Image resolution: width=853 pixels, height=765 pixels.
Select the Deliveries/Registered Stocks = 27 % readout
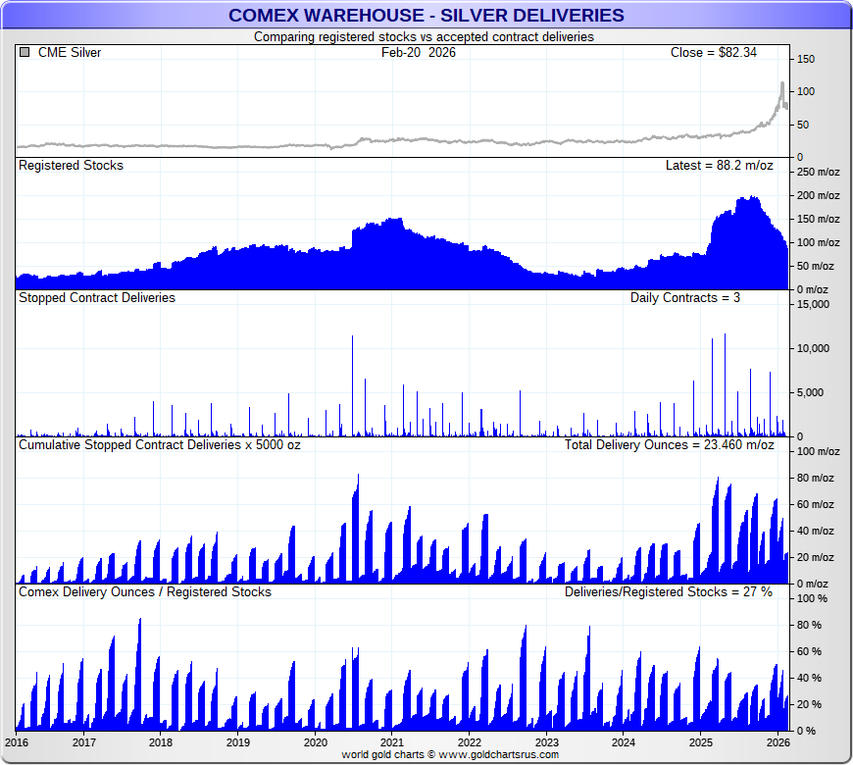click(669, 591)
